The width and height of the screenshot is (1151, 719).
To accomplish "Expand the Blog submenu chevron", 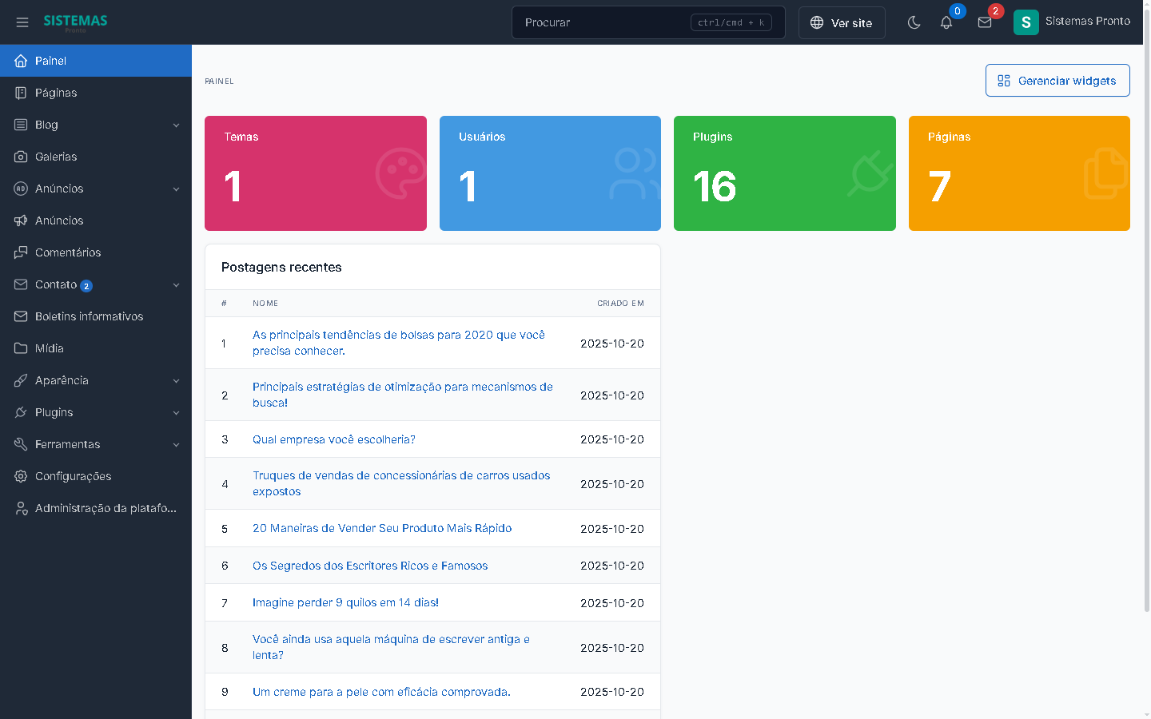I will pyautogui.click(x=176, y=125).
